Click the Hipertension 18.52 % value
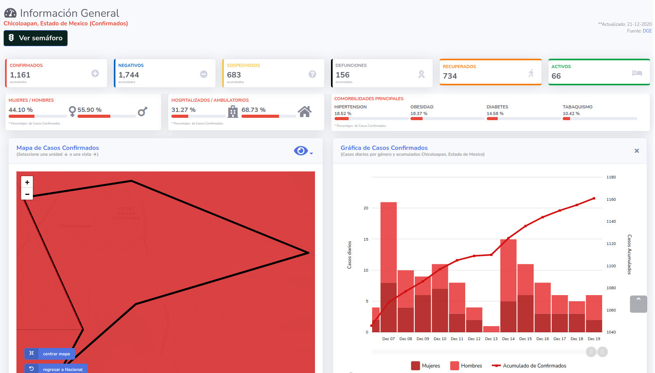The width and height of the screenshot is (655, 373). point(343,114)
